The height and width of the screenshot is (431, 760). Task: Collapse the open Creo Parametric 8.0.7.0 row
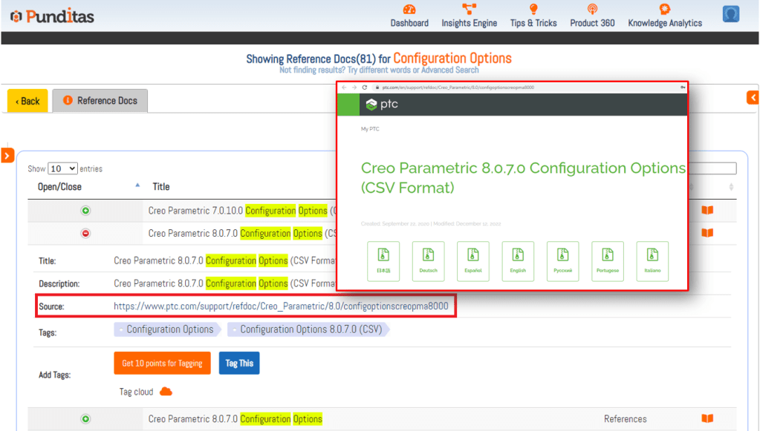(x=85, y=234)
